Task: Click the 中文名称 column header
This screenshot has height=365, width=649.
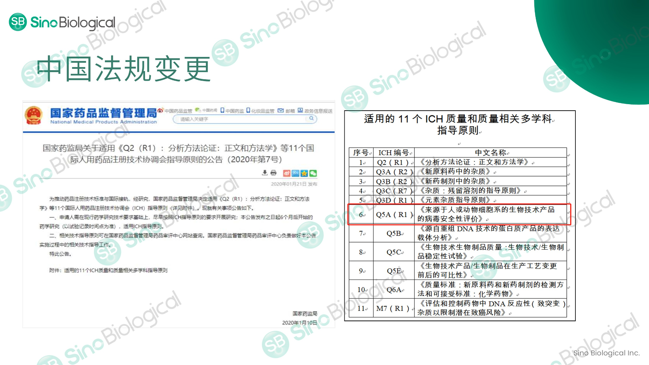Action: click(x=491, y=152)
